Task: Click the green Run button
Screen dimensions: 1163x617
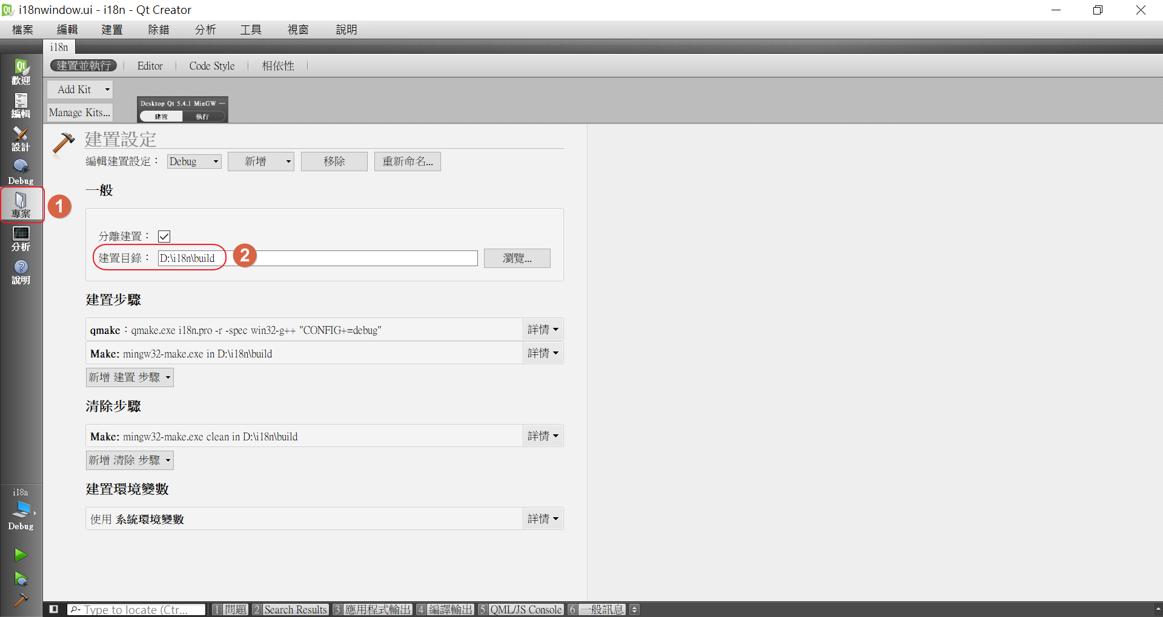Action: click(x=21, y=554)
